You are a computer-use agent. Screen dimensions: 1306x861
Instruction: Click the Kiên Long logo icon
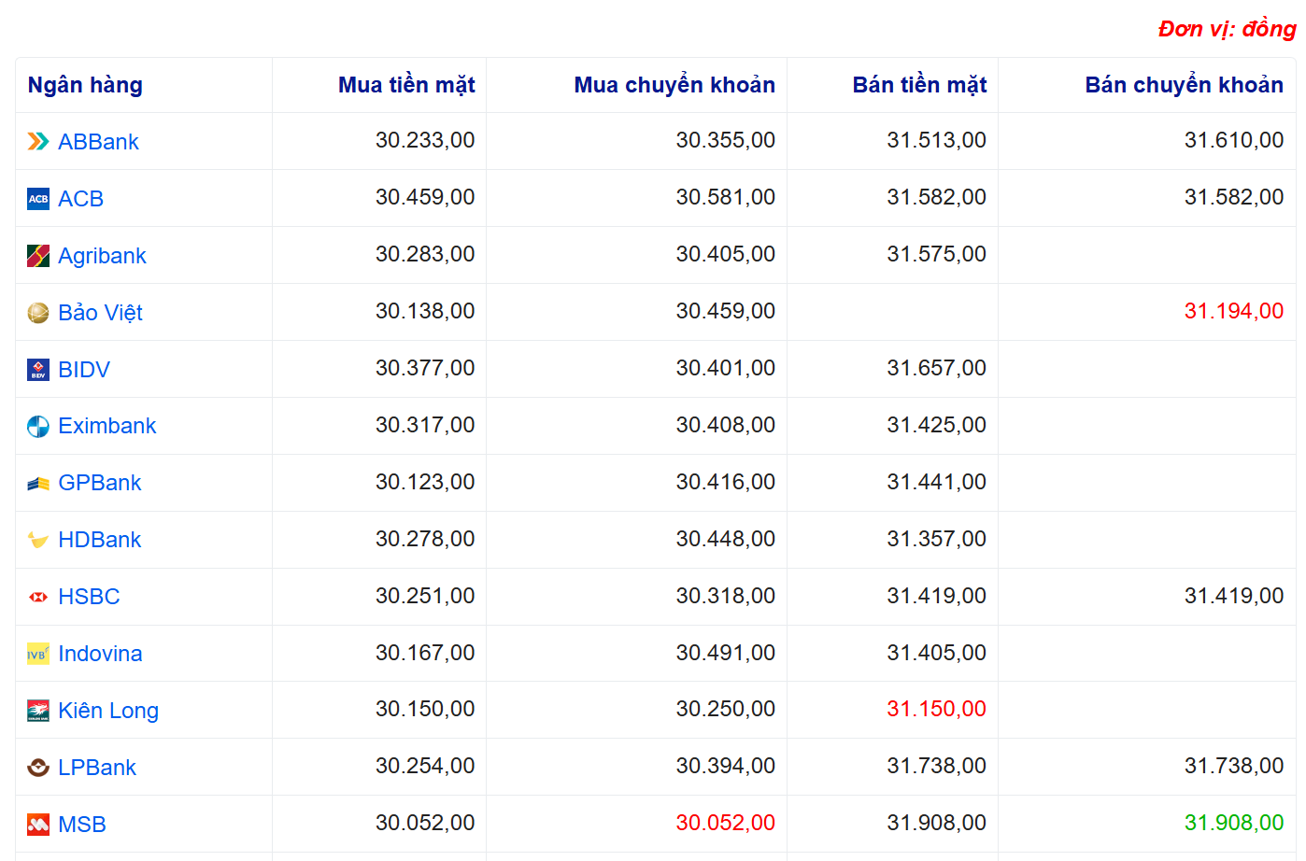tap(38, 712)
